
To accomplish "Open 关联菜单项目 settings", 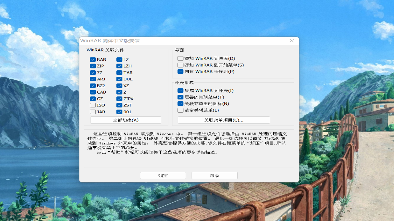I will coord(223,120).
